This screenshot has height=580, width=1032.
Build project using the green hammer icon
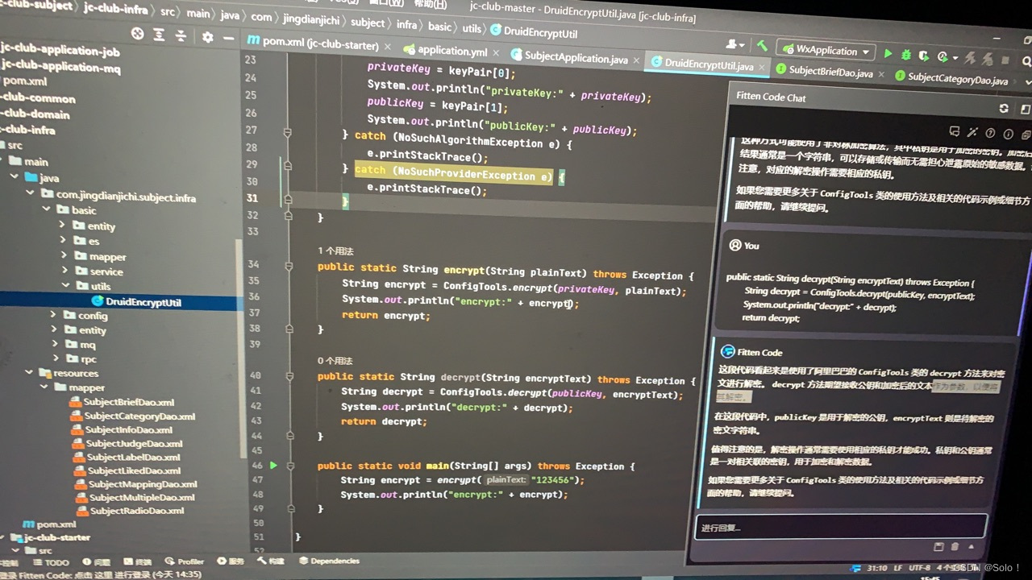coord(762,45)
